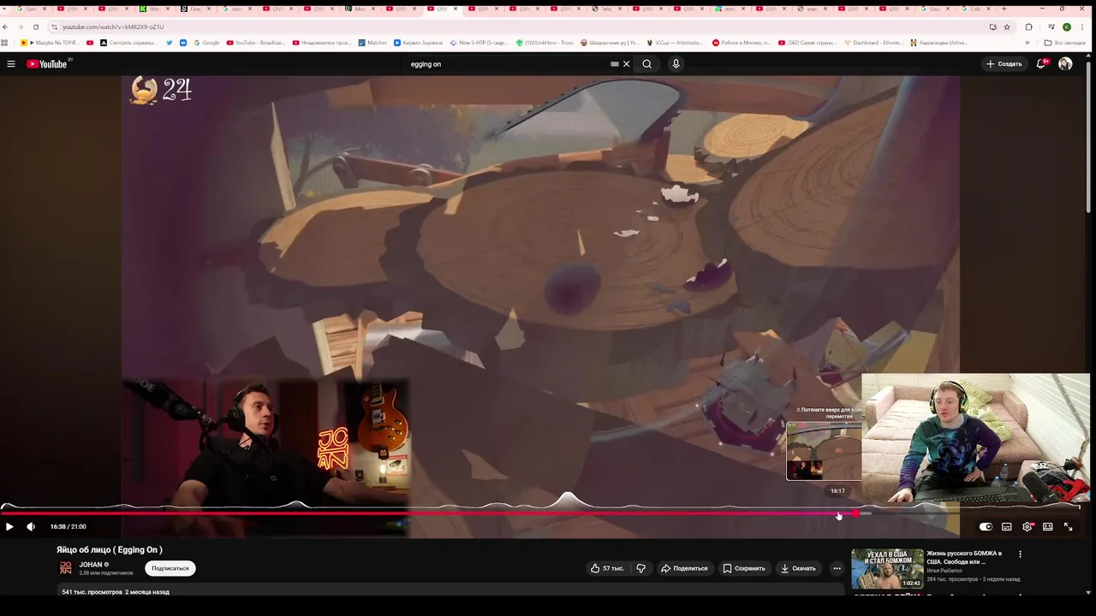Open 'Muzyka Na TOPIE' bookmark
This screenshot has height=616, width=1096.
pos(50,43)
